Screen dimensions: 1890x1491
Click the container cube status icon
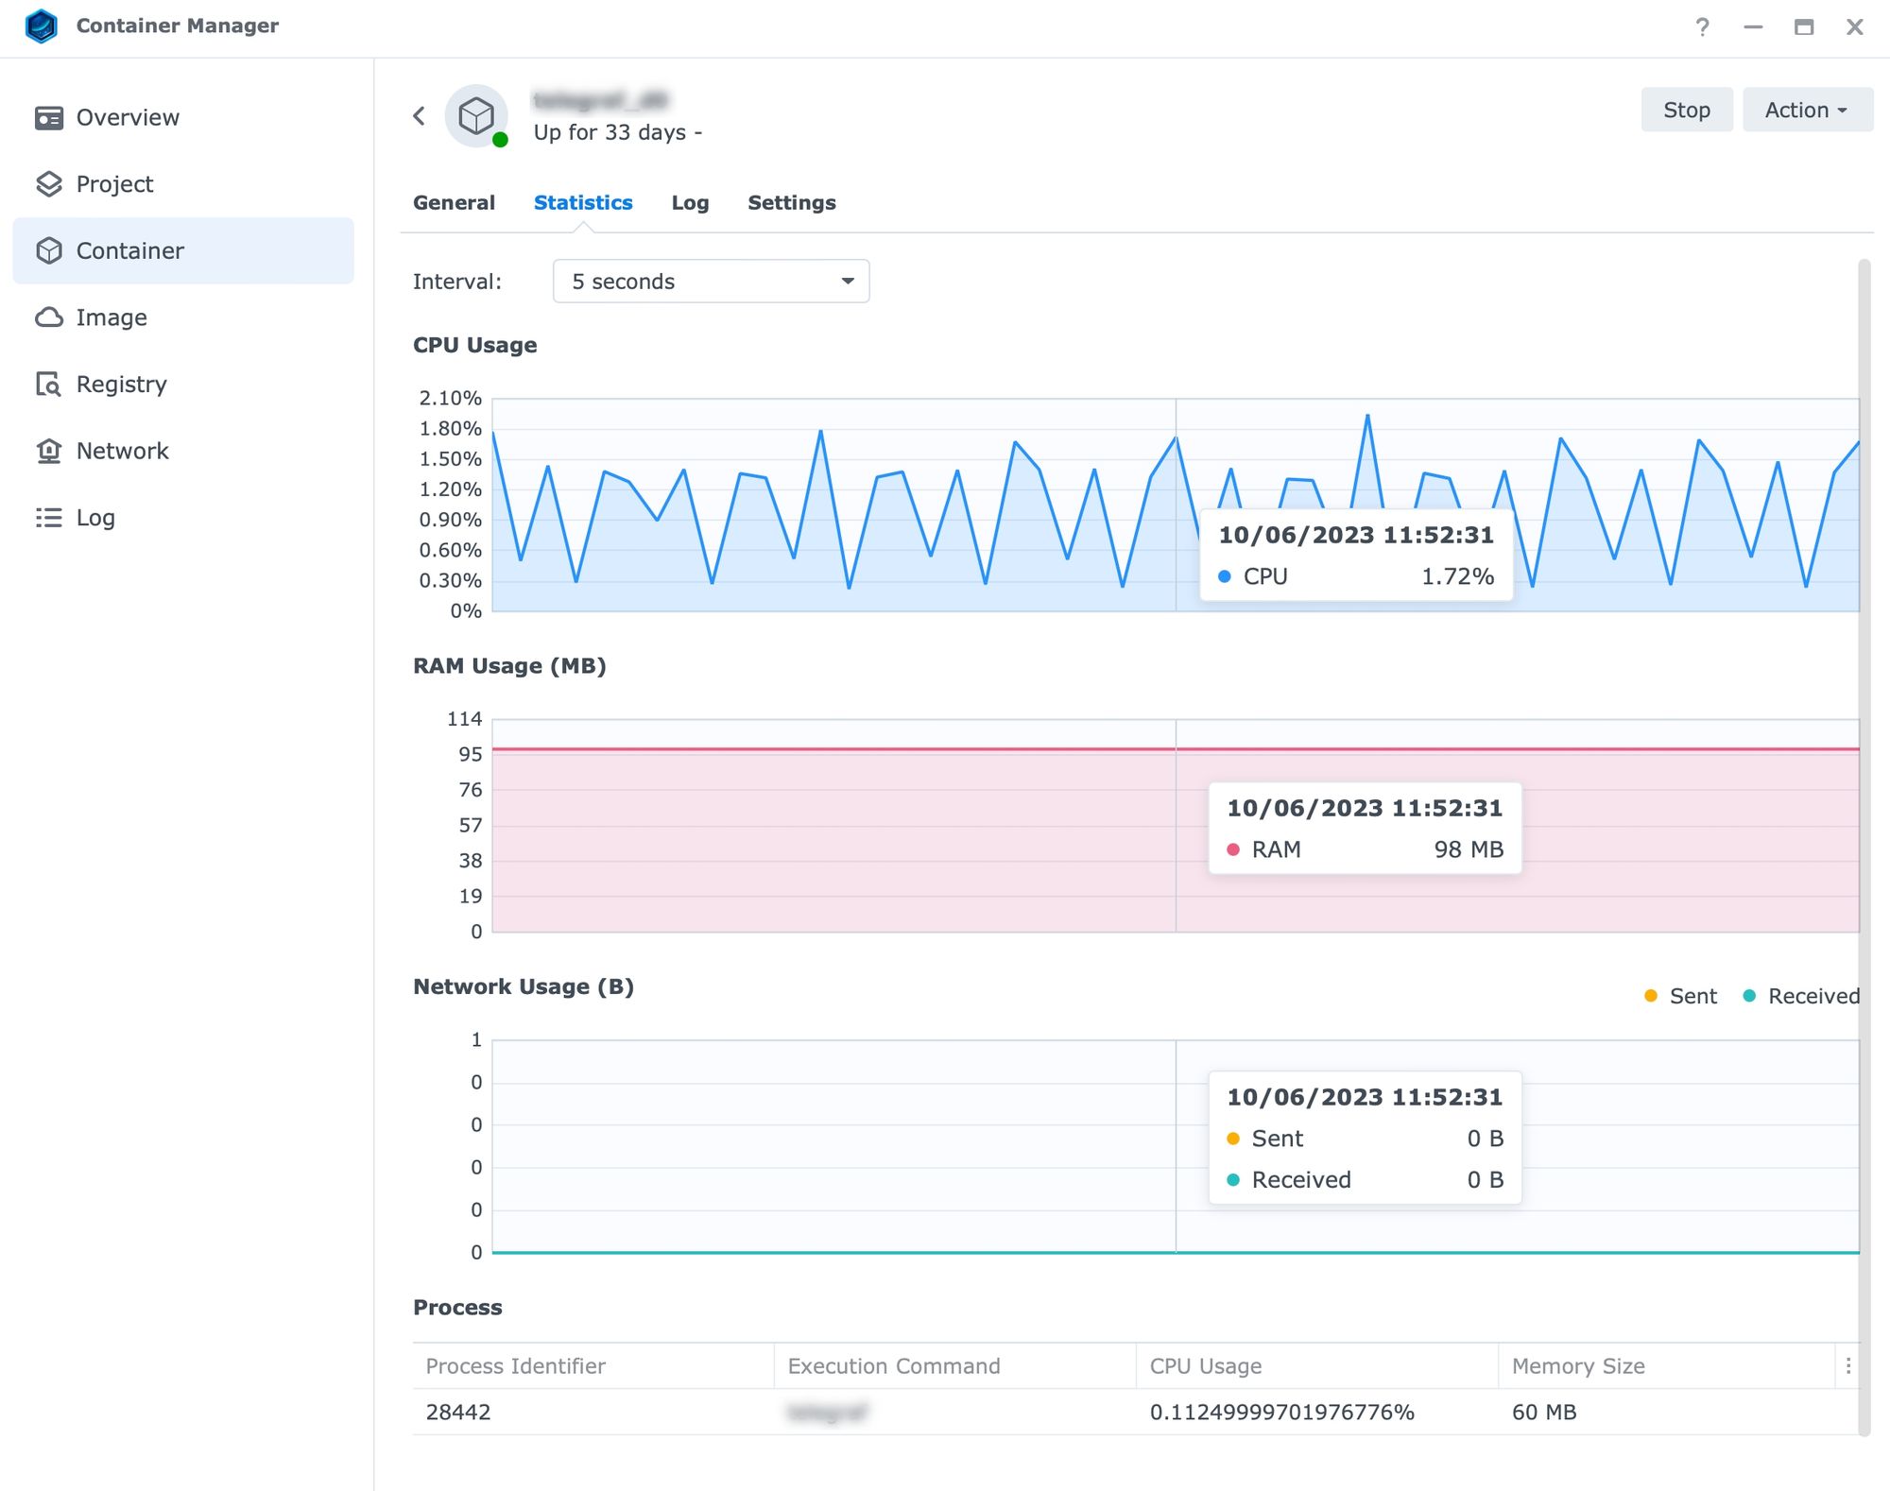[x=476, y=116]
